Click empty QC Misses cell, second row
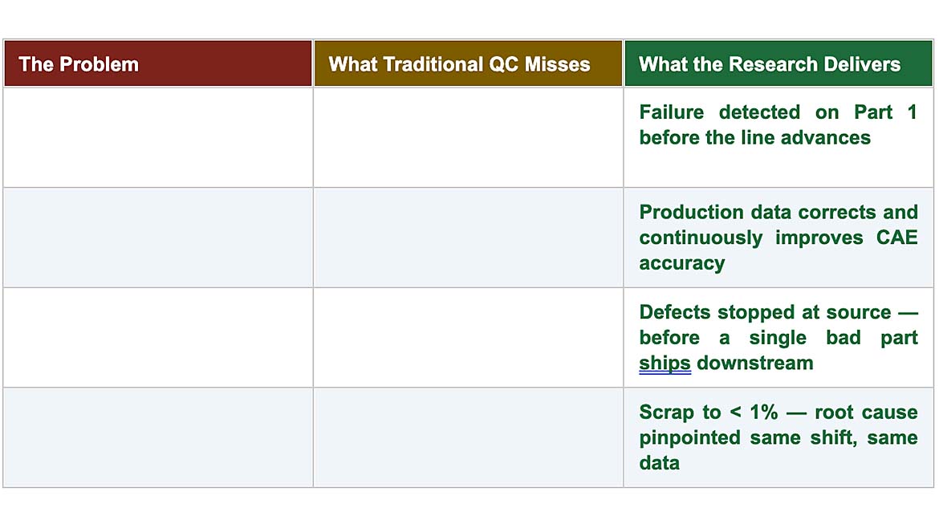The width and height of the screenshot is (939, 528). tap(469, 238)
